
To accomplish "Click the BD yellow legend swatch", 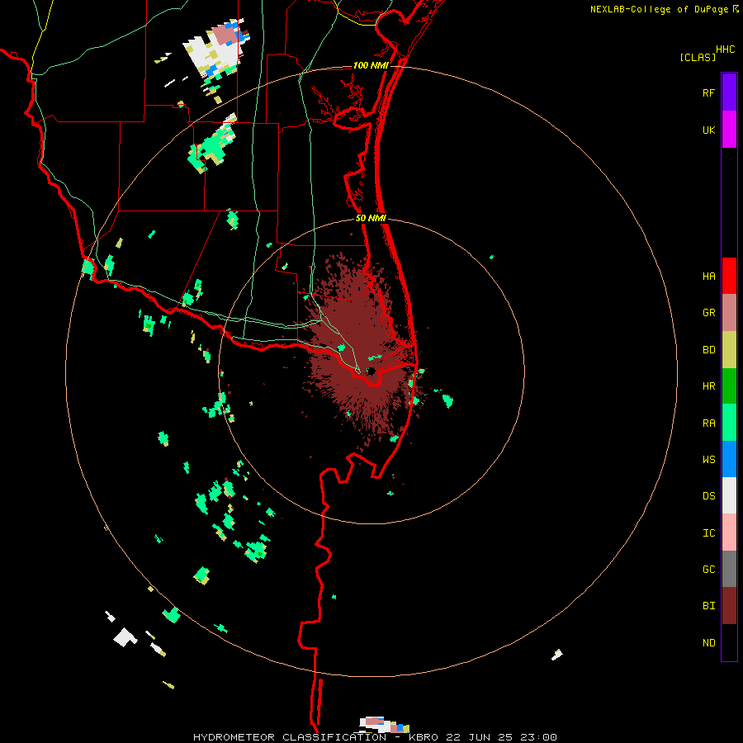I will click(729, 350).
